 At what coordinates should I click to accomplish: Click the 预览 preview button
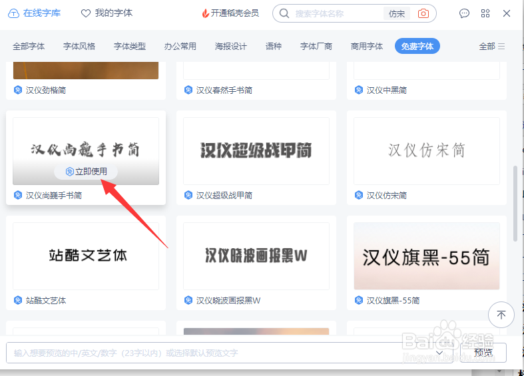coord(483,353)
